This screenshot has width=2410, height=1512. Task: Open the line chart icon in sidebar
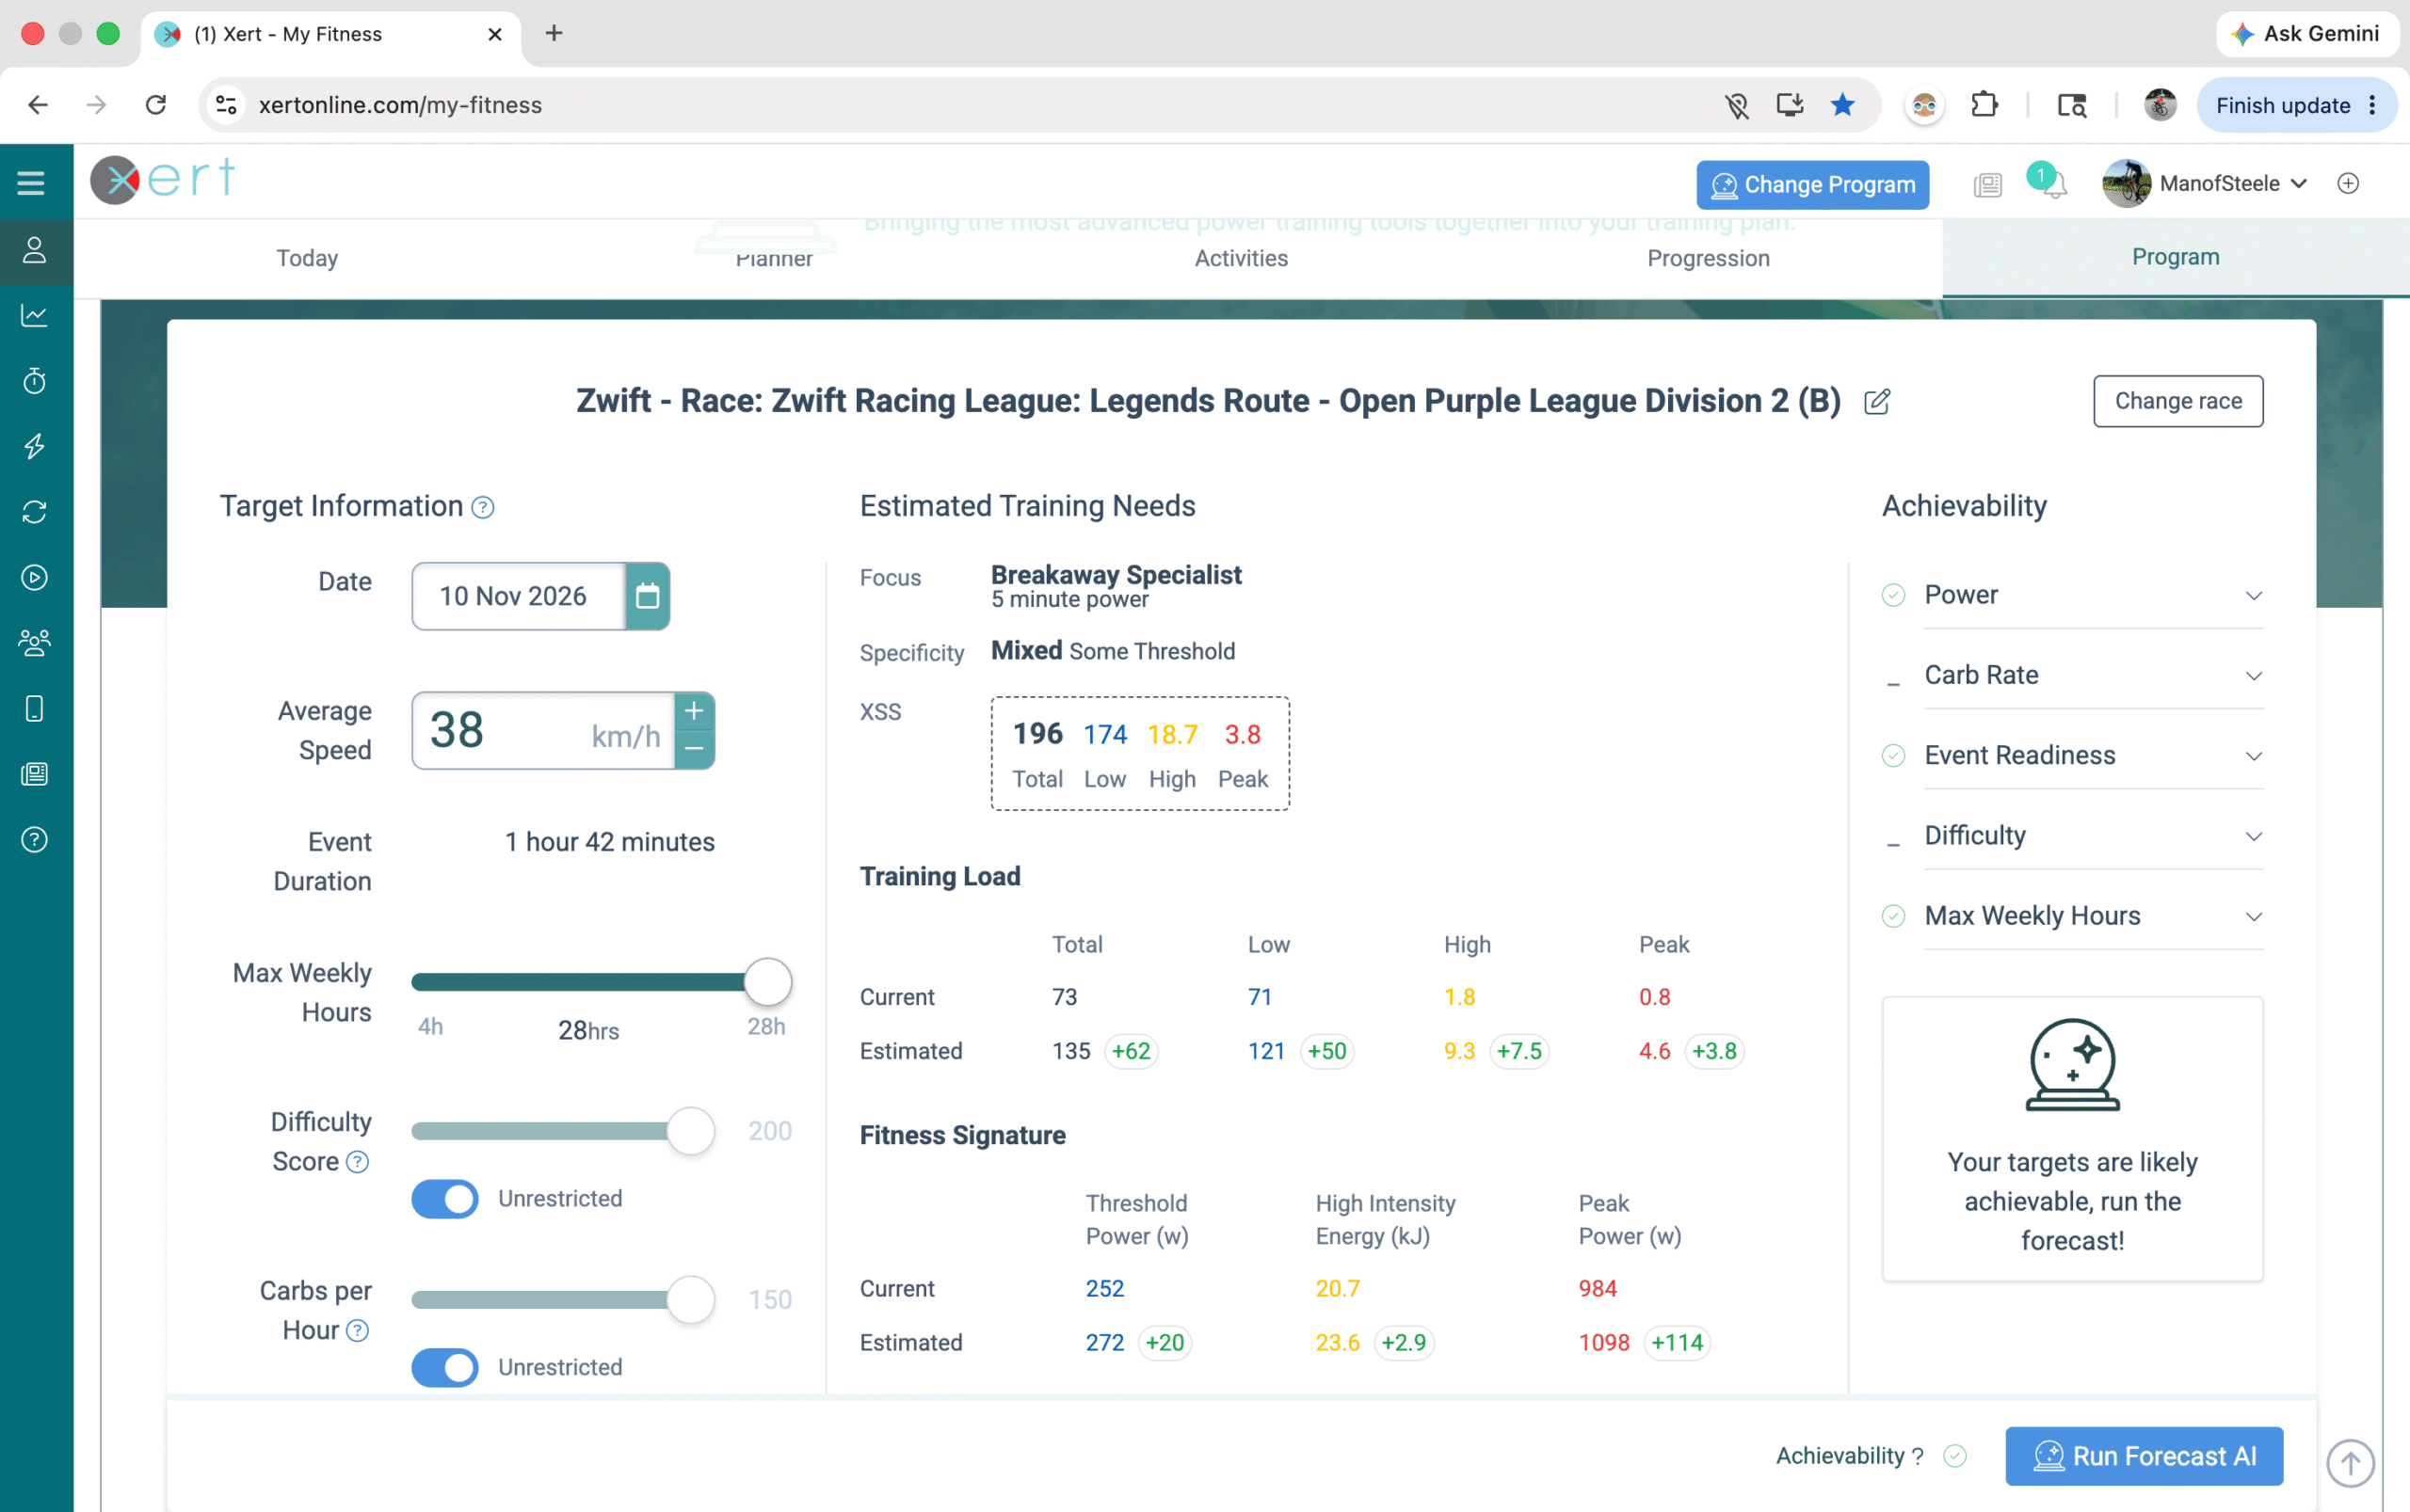coord(35,316)
